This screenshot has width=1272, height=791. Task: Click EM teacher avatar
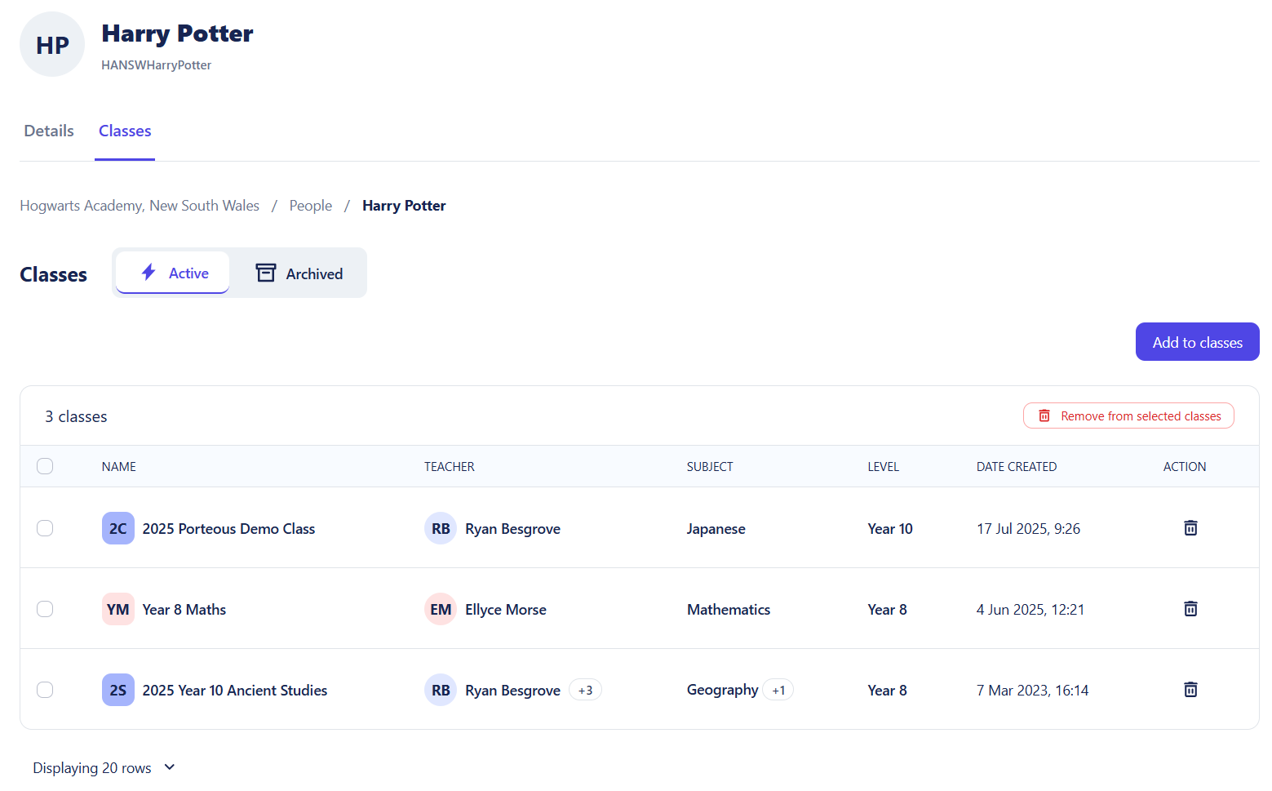point(441,609)
